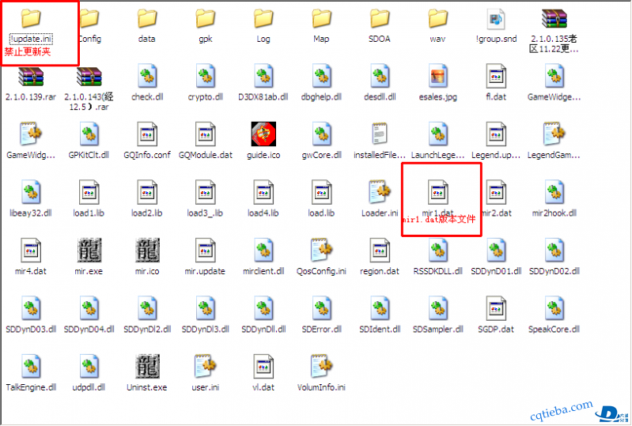Select the fl.dat file icon
Viewport: 632px width, 426px height.
pyautogui.click(x=496, y=76)
